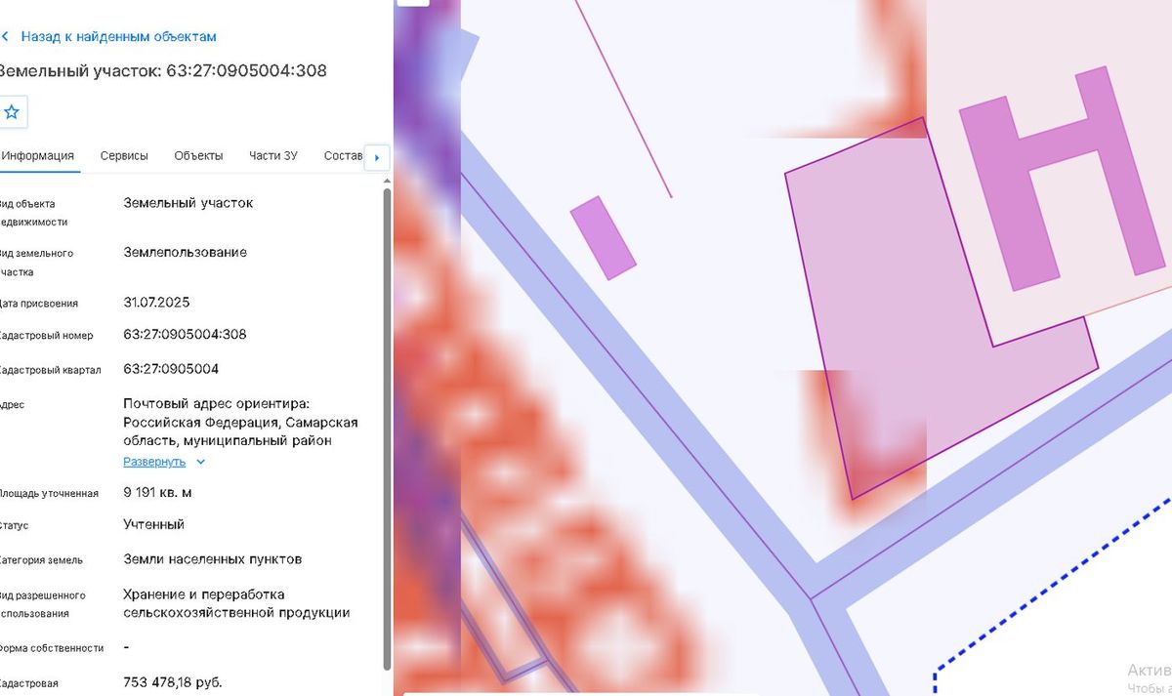This screenshot has width=1172, height=696.
Task: Select 'Земли населенных пунктов' category text
Action: click(213, 559)
